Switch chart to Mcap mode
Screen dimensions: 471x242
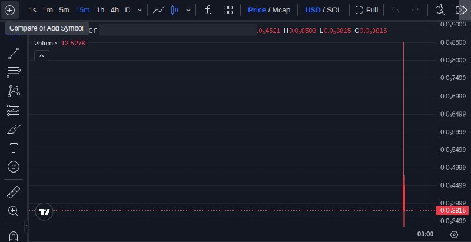281,10
